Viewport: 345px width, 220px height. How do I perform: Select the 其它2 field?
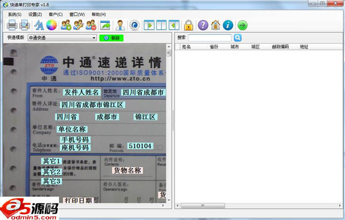click(51, 172)
